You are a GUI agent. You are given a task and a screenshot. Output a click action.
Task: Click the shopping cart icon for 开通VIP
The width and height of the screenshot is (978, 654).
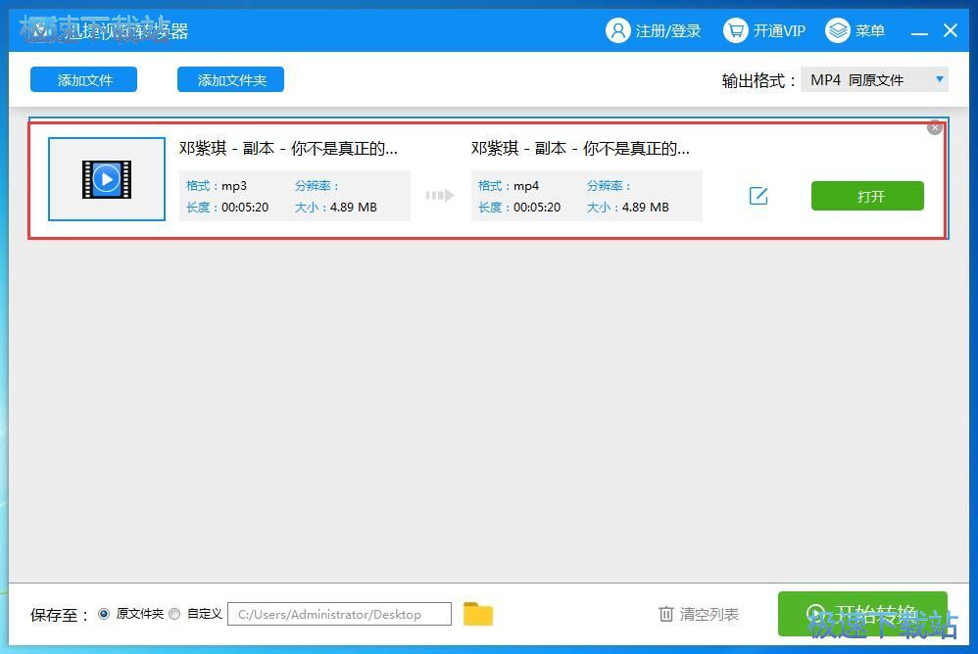click(735, 30)
